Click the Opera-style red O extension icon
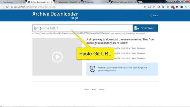The width and height of the screenshot is (190, 107). 159,7
